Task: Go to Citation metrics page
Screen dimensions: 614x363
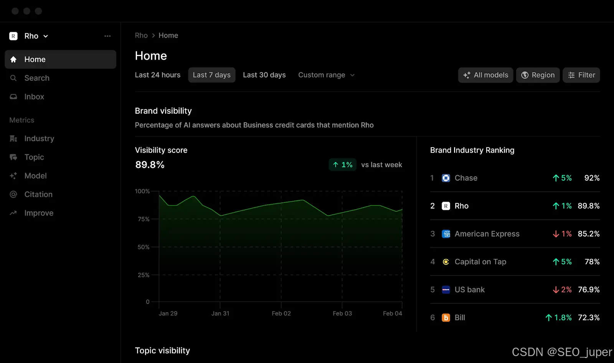Action: [x=38, y=194]
